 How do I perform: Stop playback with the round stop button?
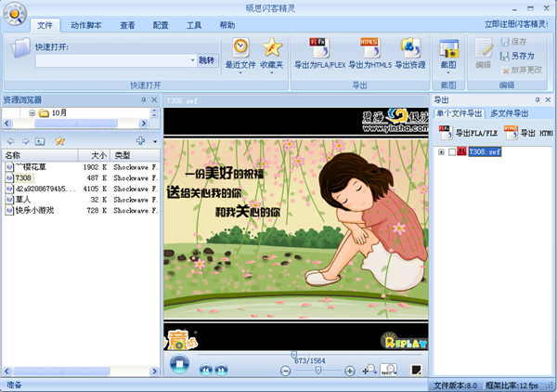click(179, 364)
